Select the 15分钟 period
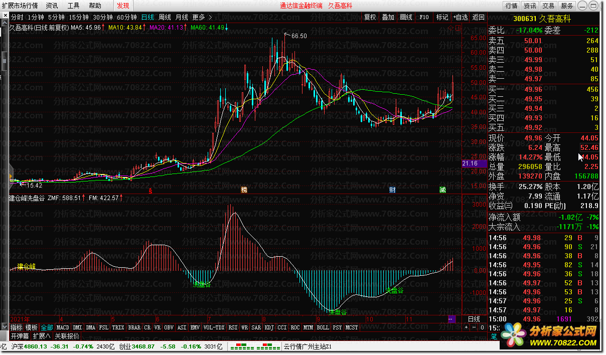Screen dimensions: 606x355 (79, 17)
